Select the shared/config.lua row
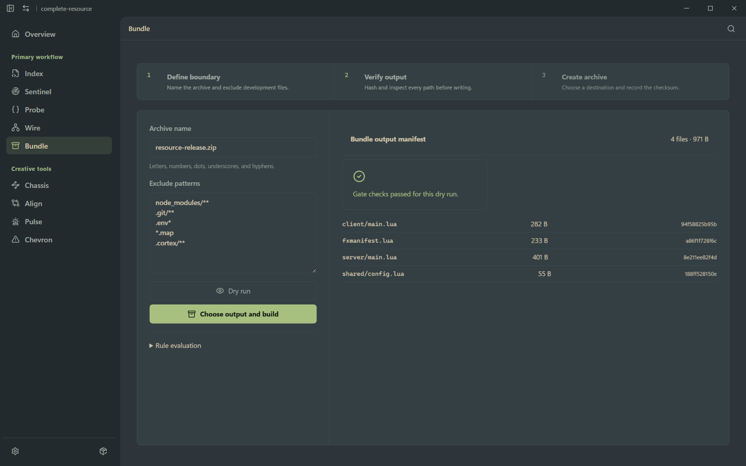 pos(529,274)
